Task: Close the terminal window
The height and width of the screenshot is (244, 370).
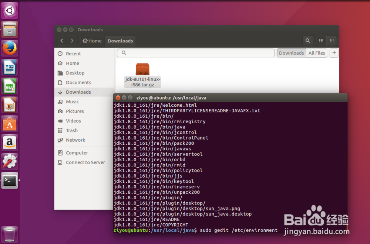Action: coord(118,98)
